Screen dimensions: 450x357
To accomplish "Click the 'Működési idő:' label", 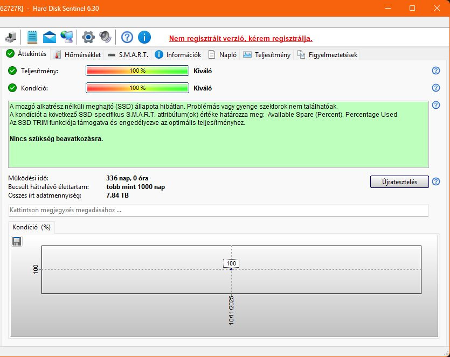I will [29, 178].
